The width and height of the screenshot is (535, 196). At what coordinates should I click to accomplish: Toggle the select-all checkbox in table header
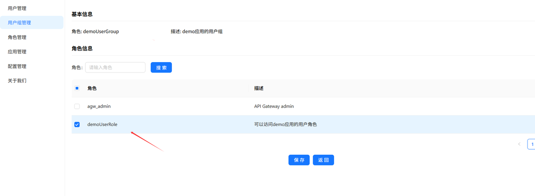click(77, 88)
